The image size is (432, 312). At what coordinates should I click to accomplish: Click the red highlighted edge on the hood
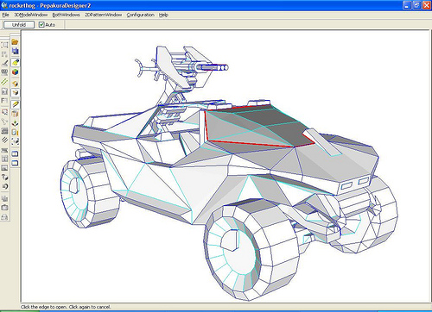(x=251, y=144)
